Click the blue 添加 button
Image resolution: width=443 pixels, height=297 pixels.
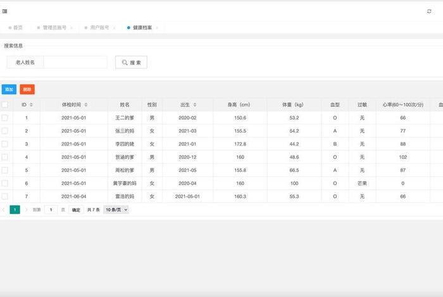pos(9,89)
